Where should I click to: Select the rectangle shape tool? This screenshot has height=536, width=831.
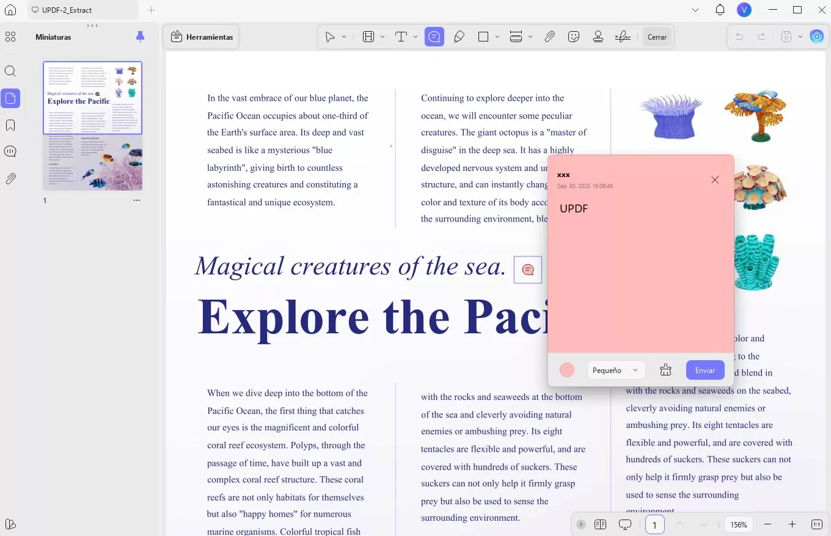(483, 37)
